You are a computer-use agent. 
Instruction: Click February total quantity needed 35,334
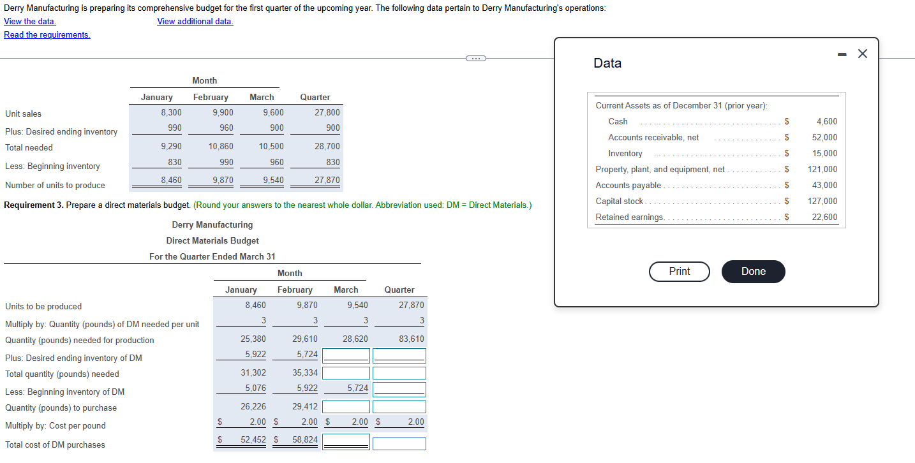click(x=305, y=372)
